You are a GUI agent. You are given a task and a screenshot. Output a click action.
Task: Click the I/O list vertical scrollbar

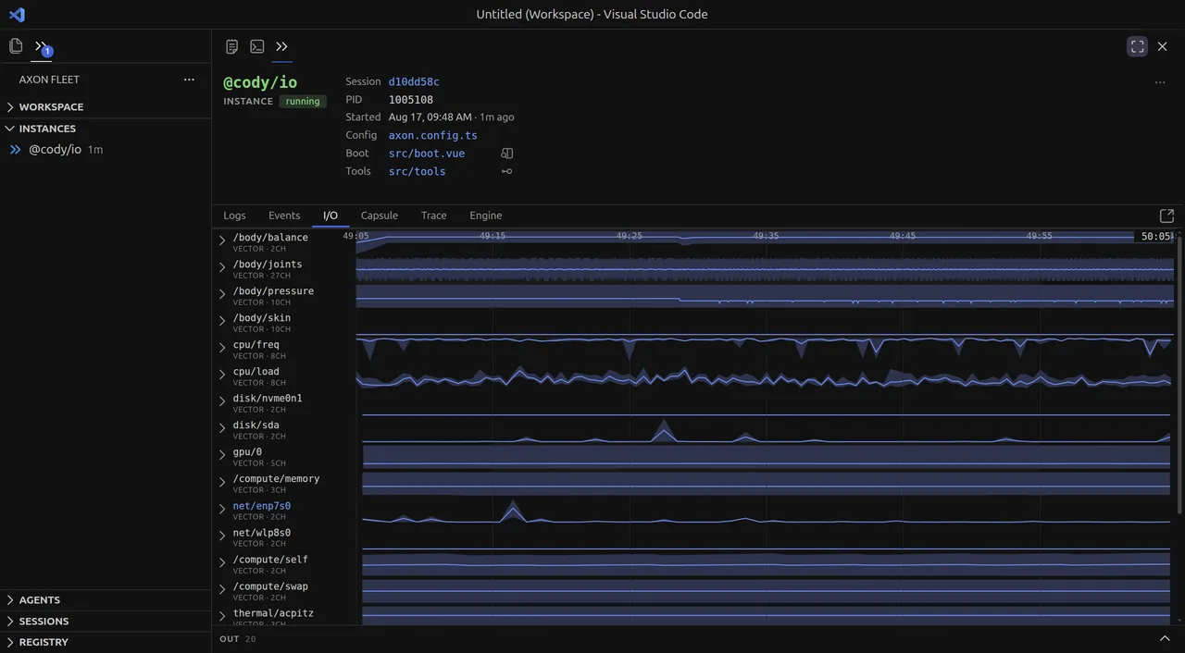tap(1179, 375)
